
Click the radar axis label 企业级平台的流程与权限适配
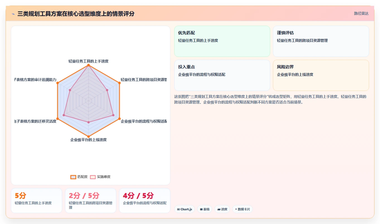coord(144,121)
